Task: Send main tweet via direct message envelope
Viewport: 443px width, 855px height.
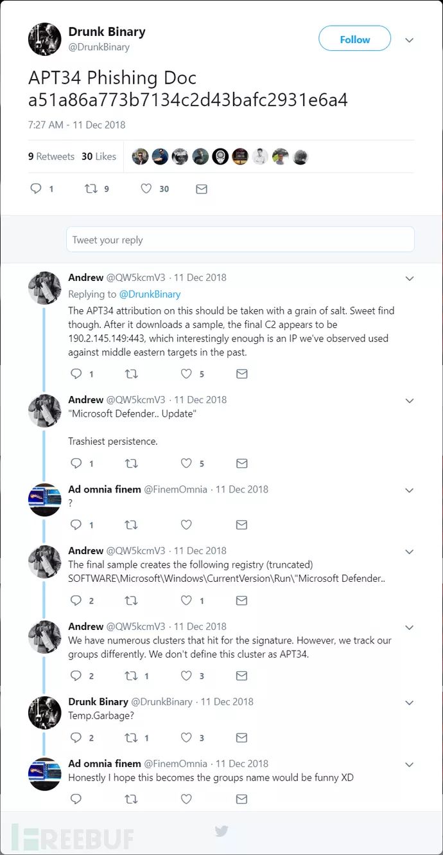Action: point(202,189)
